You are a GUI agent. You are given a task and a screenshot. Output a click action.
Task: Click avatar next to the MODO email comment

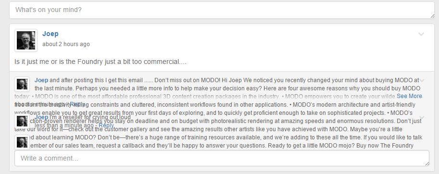click(x=22, y=84)
